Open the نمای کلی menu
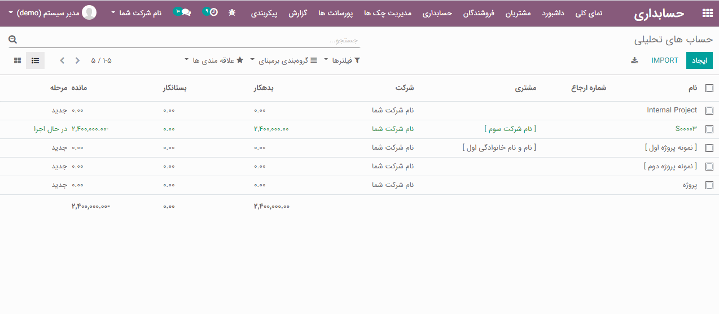 589,12
